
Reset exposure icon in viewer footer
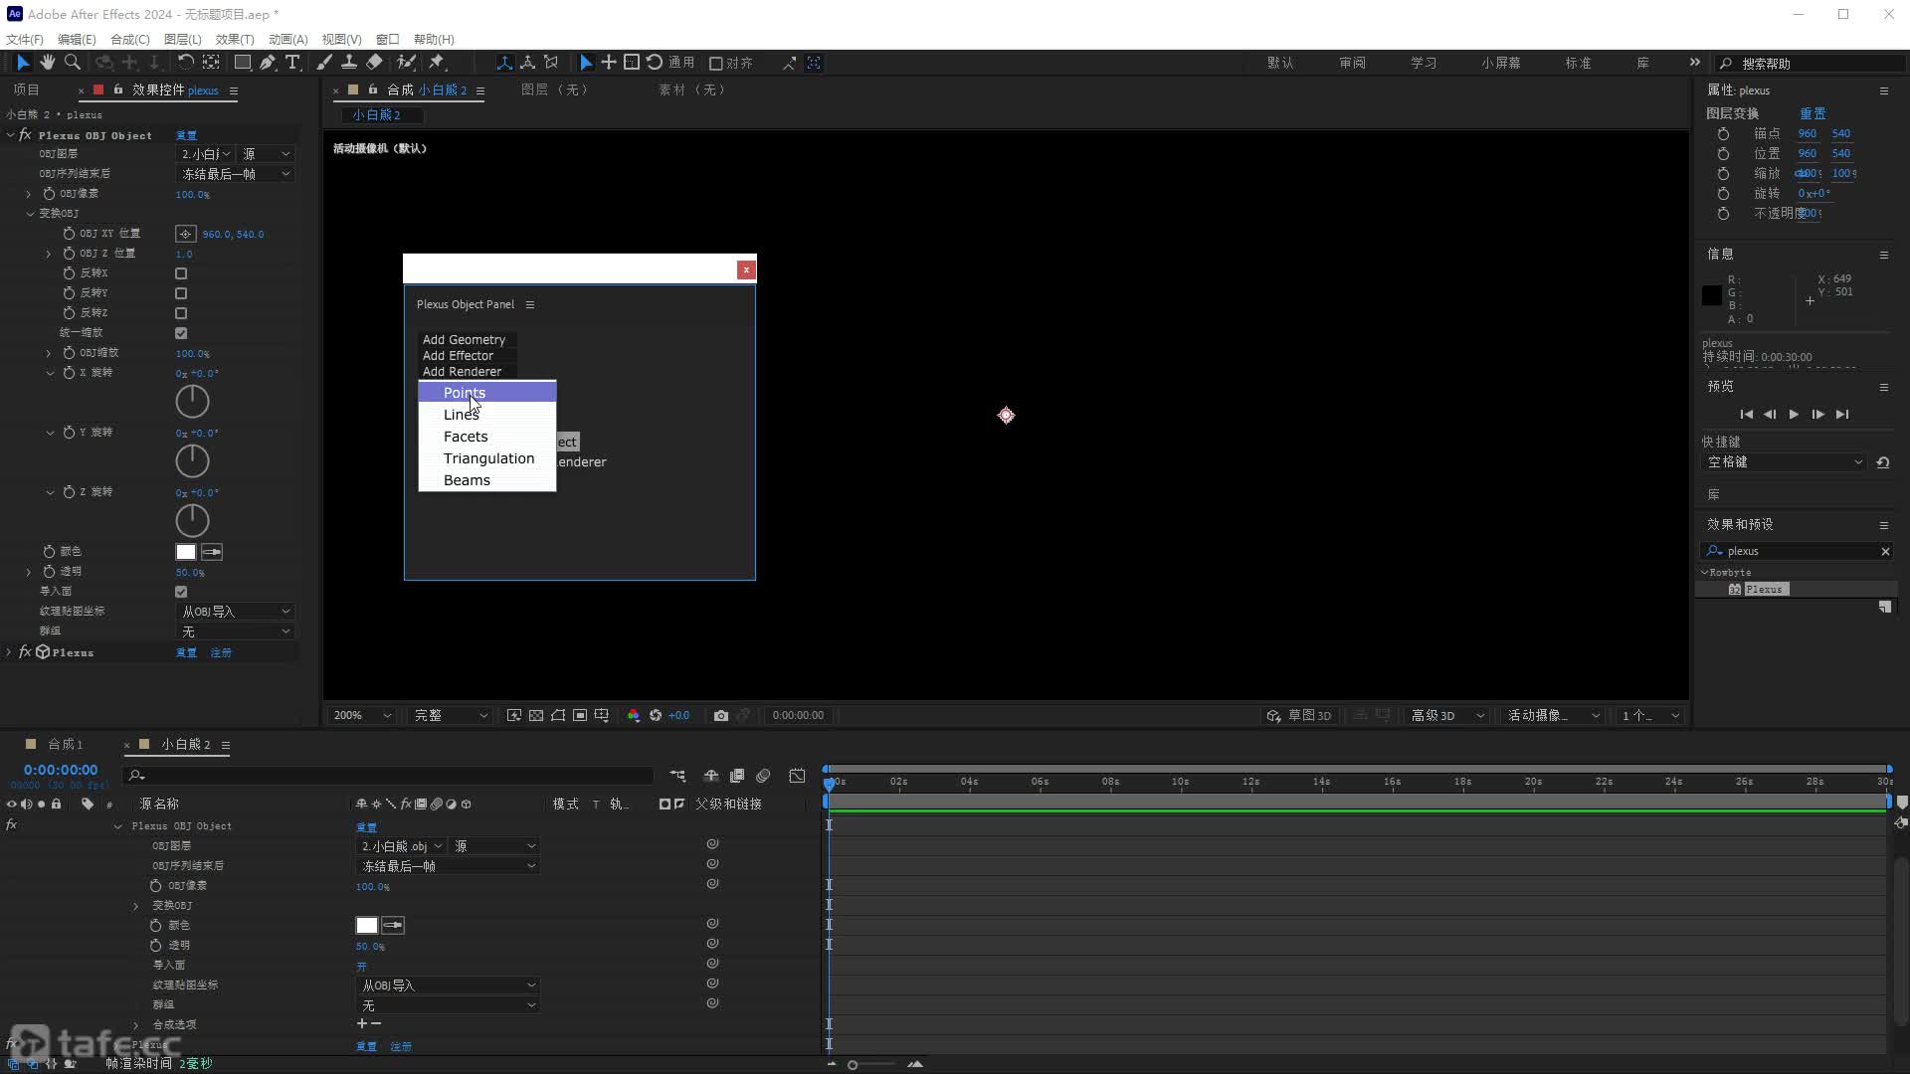[x=656, y=715]
